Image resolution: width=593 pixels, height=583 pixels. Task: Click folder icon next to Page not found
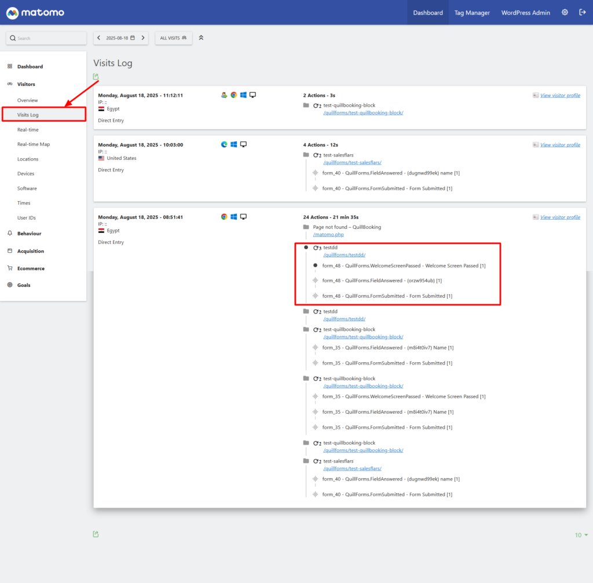coord(306,227)
